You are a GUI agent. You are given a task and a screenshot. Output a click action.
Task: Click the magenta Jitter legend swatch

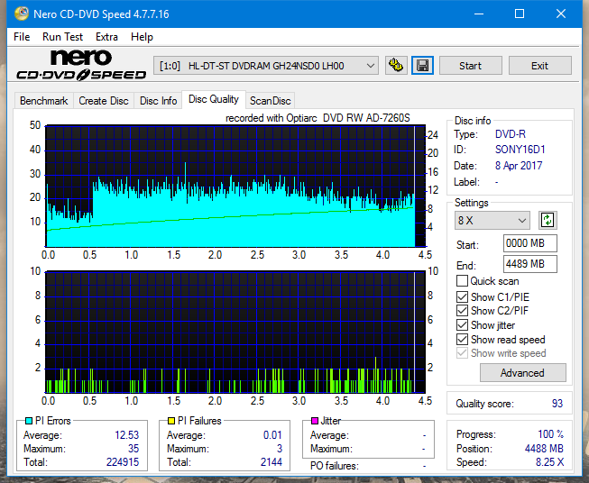tap(315, 421)
